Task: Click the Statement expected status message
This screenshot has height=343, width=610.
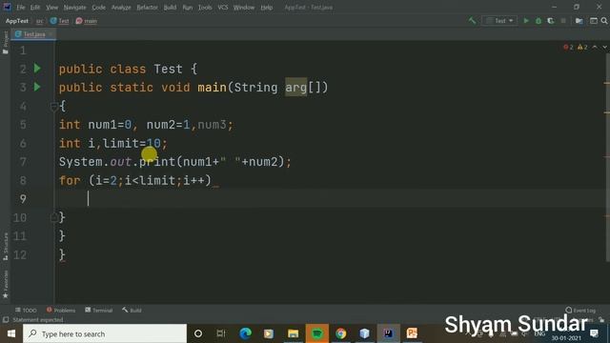Action: 38,320
